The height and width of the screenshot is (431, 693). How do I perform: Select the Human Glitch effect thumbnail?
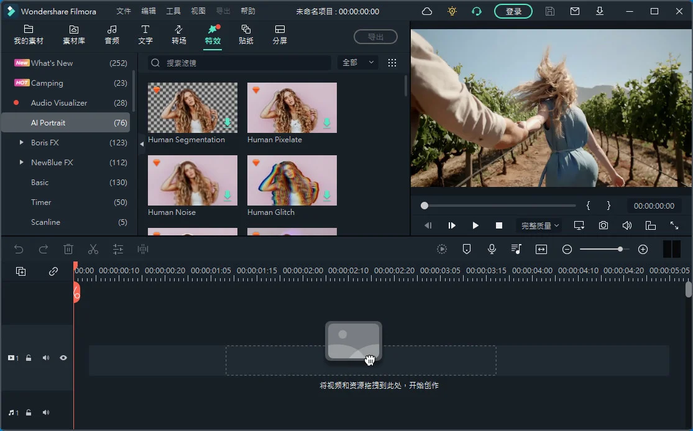(x=291, y=180)
